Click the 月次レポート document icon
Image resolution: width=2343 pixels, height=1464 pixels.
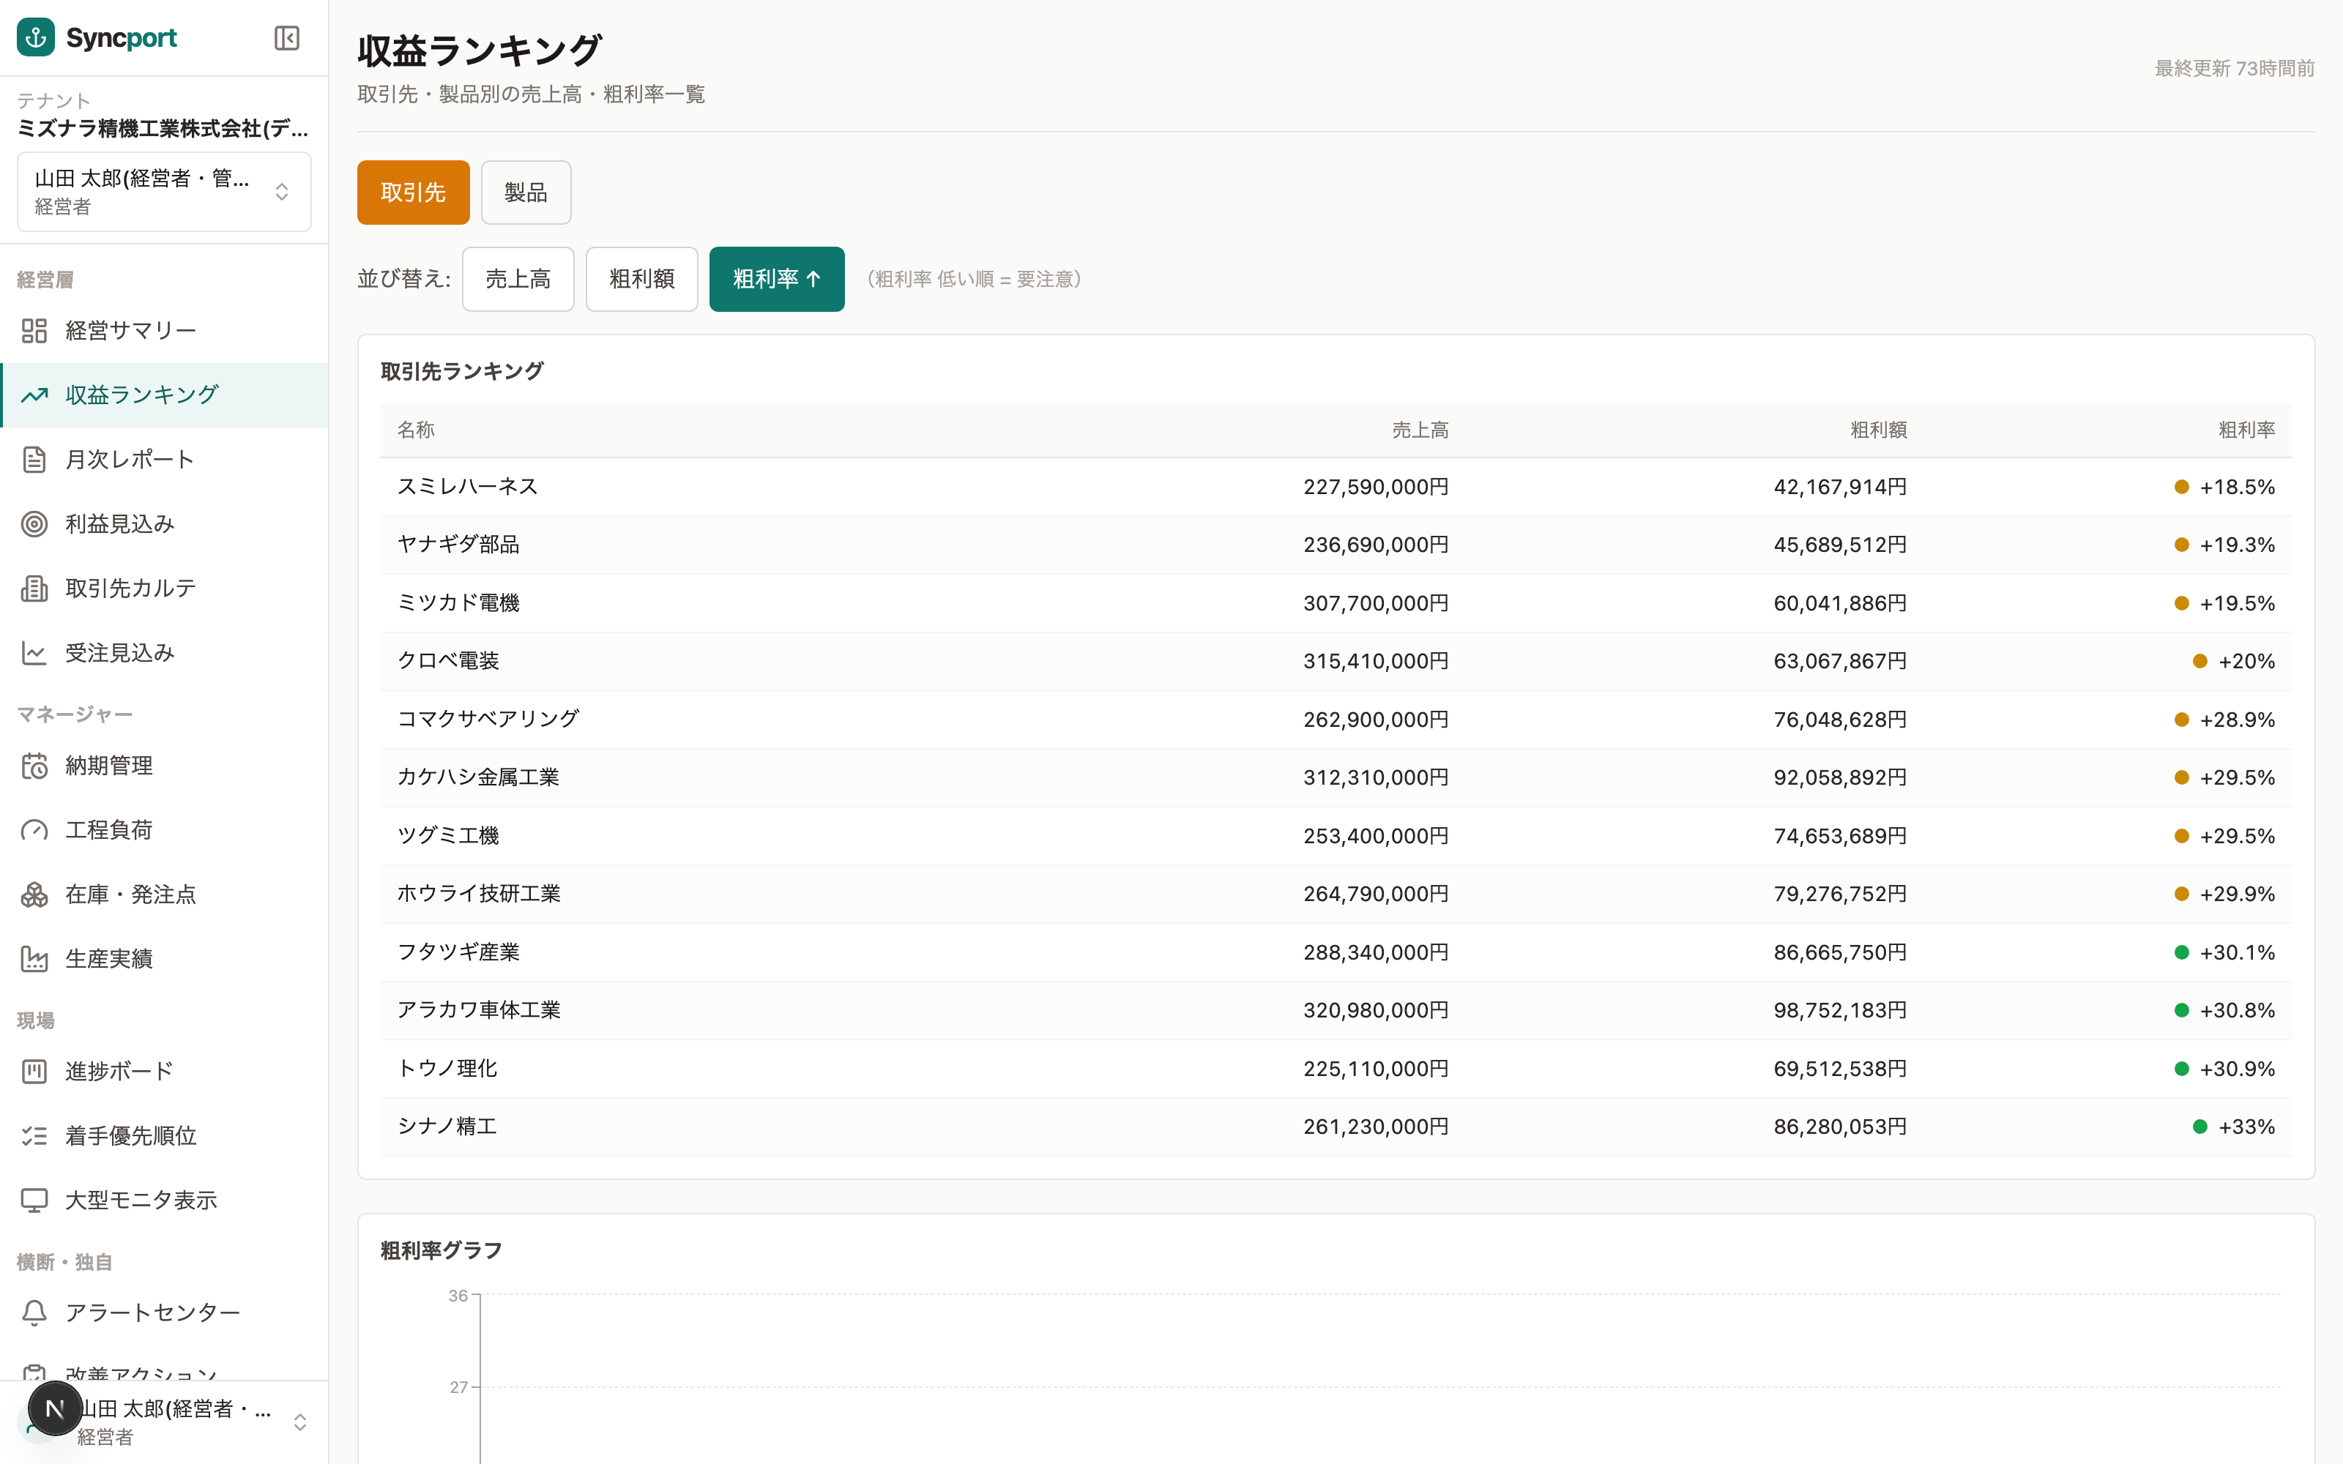(x=34, y=460)
